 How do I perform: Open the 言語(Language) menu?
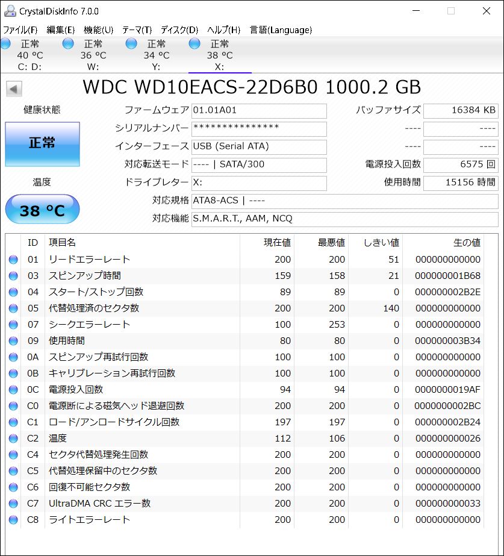(281, 30)
